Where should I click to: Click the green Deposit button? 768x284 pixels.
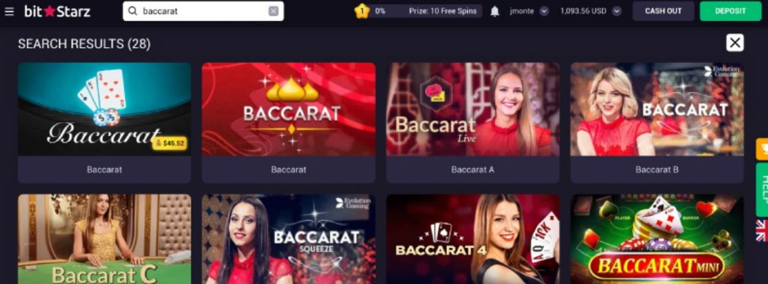pos(730,11)
